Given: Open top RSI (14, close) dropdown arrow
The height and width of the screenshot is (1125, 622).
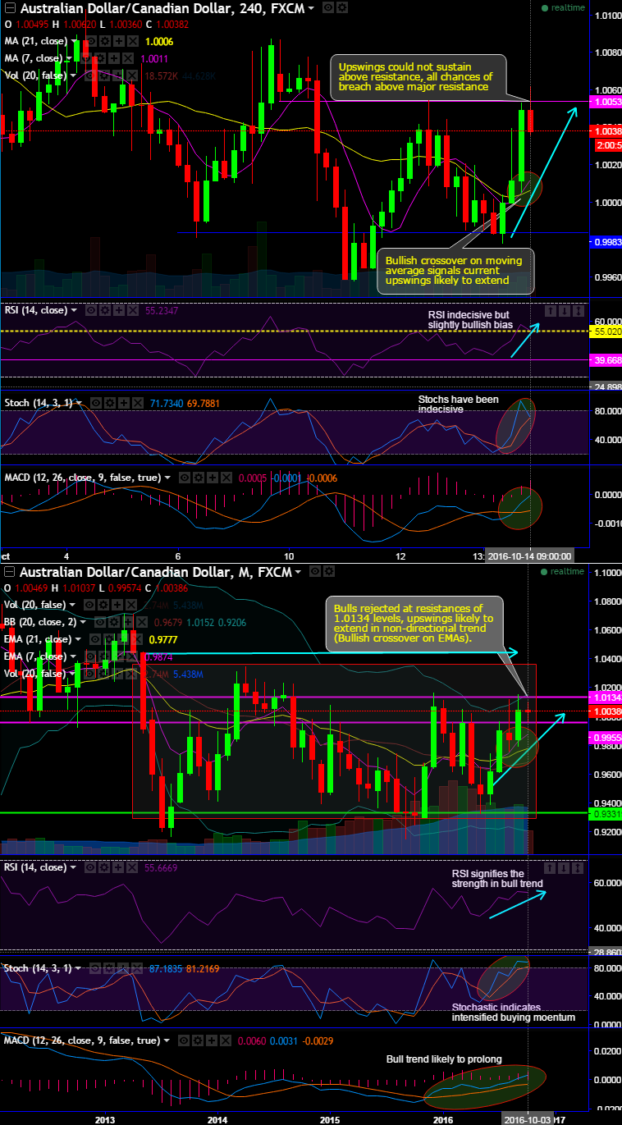Looking at the screenshot, I should pos(75,310).
